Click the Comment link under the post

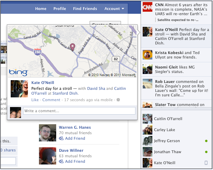[51, 100]
